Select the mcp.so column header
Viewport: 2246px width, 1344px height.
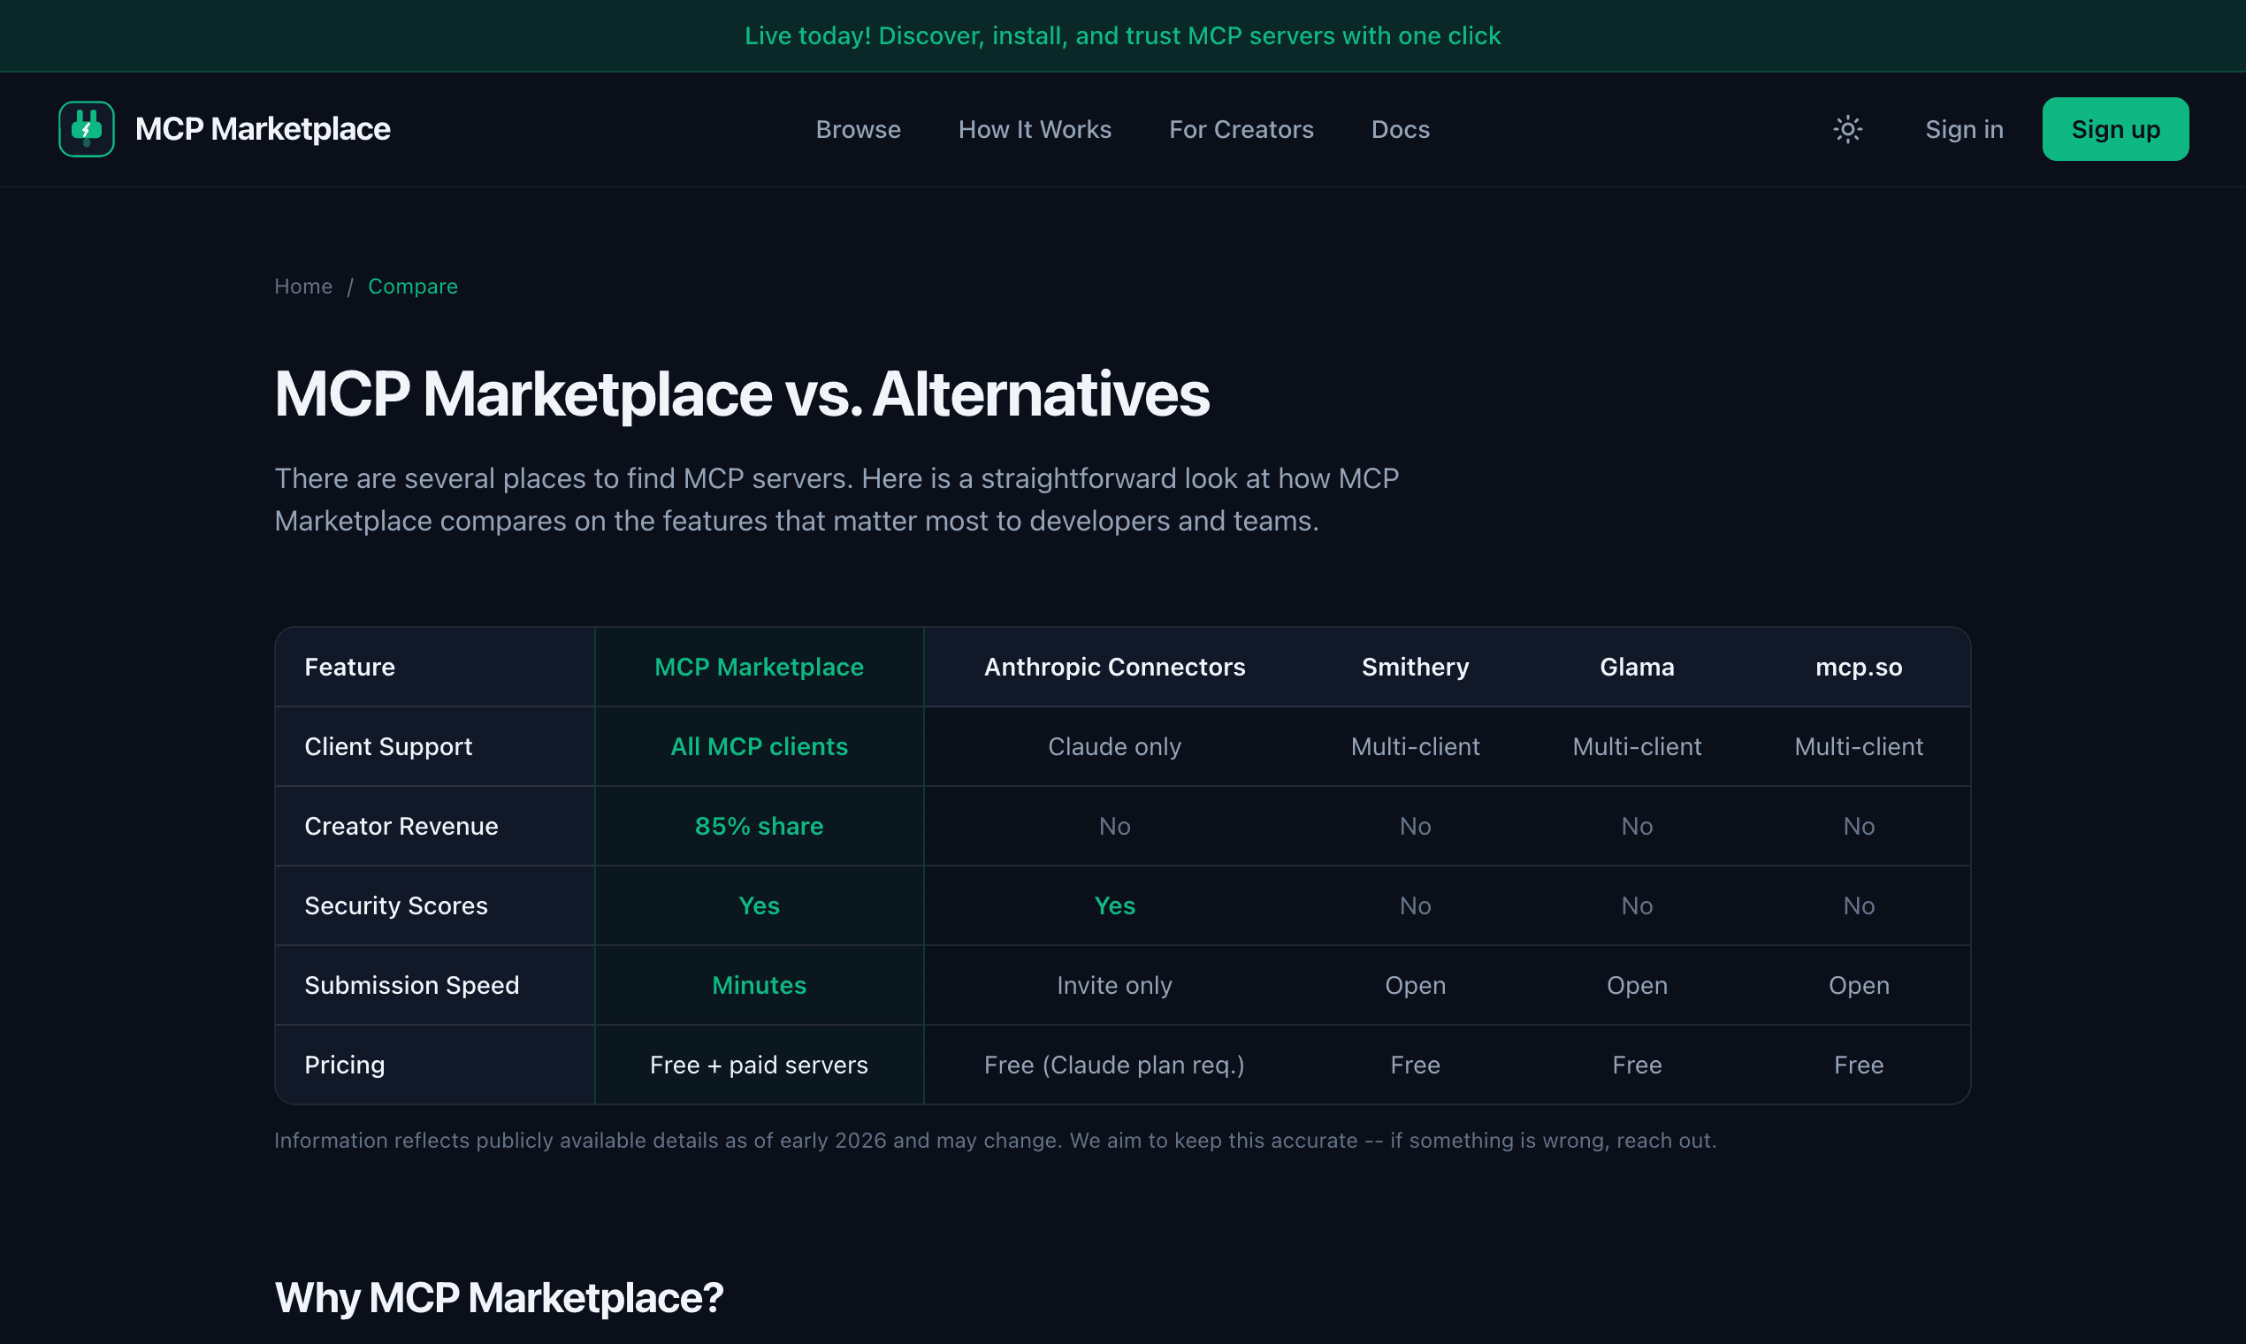tap(1859, 667)
